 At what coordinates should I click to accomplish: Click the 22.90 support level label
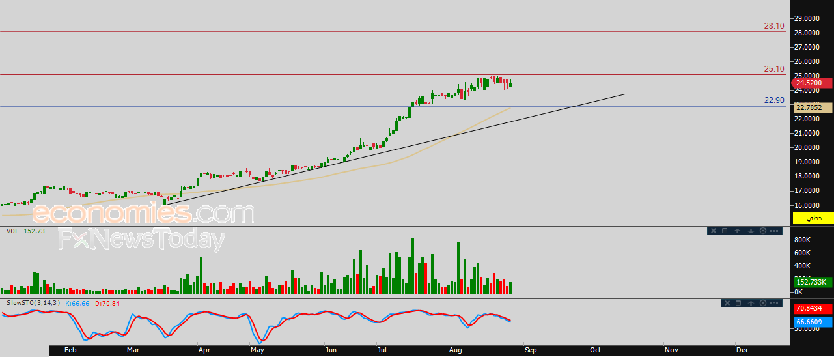click(x=774, y=100)
